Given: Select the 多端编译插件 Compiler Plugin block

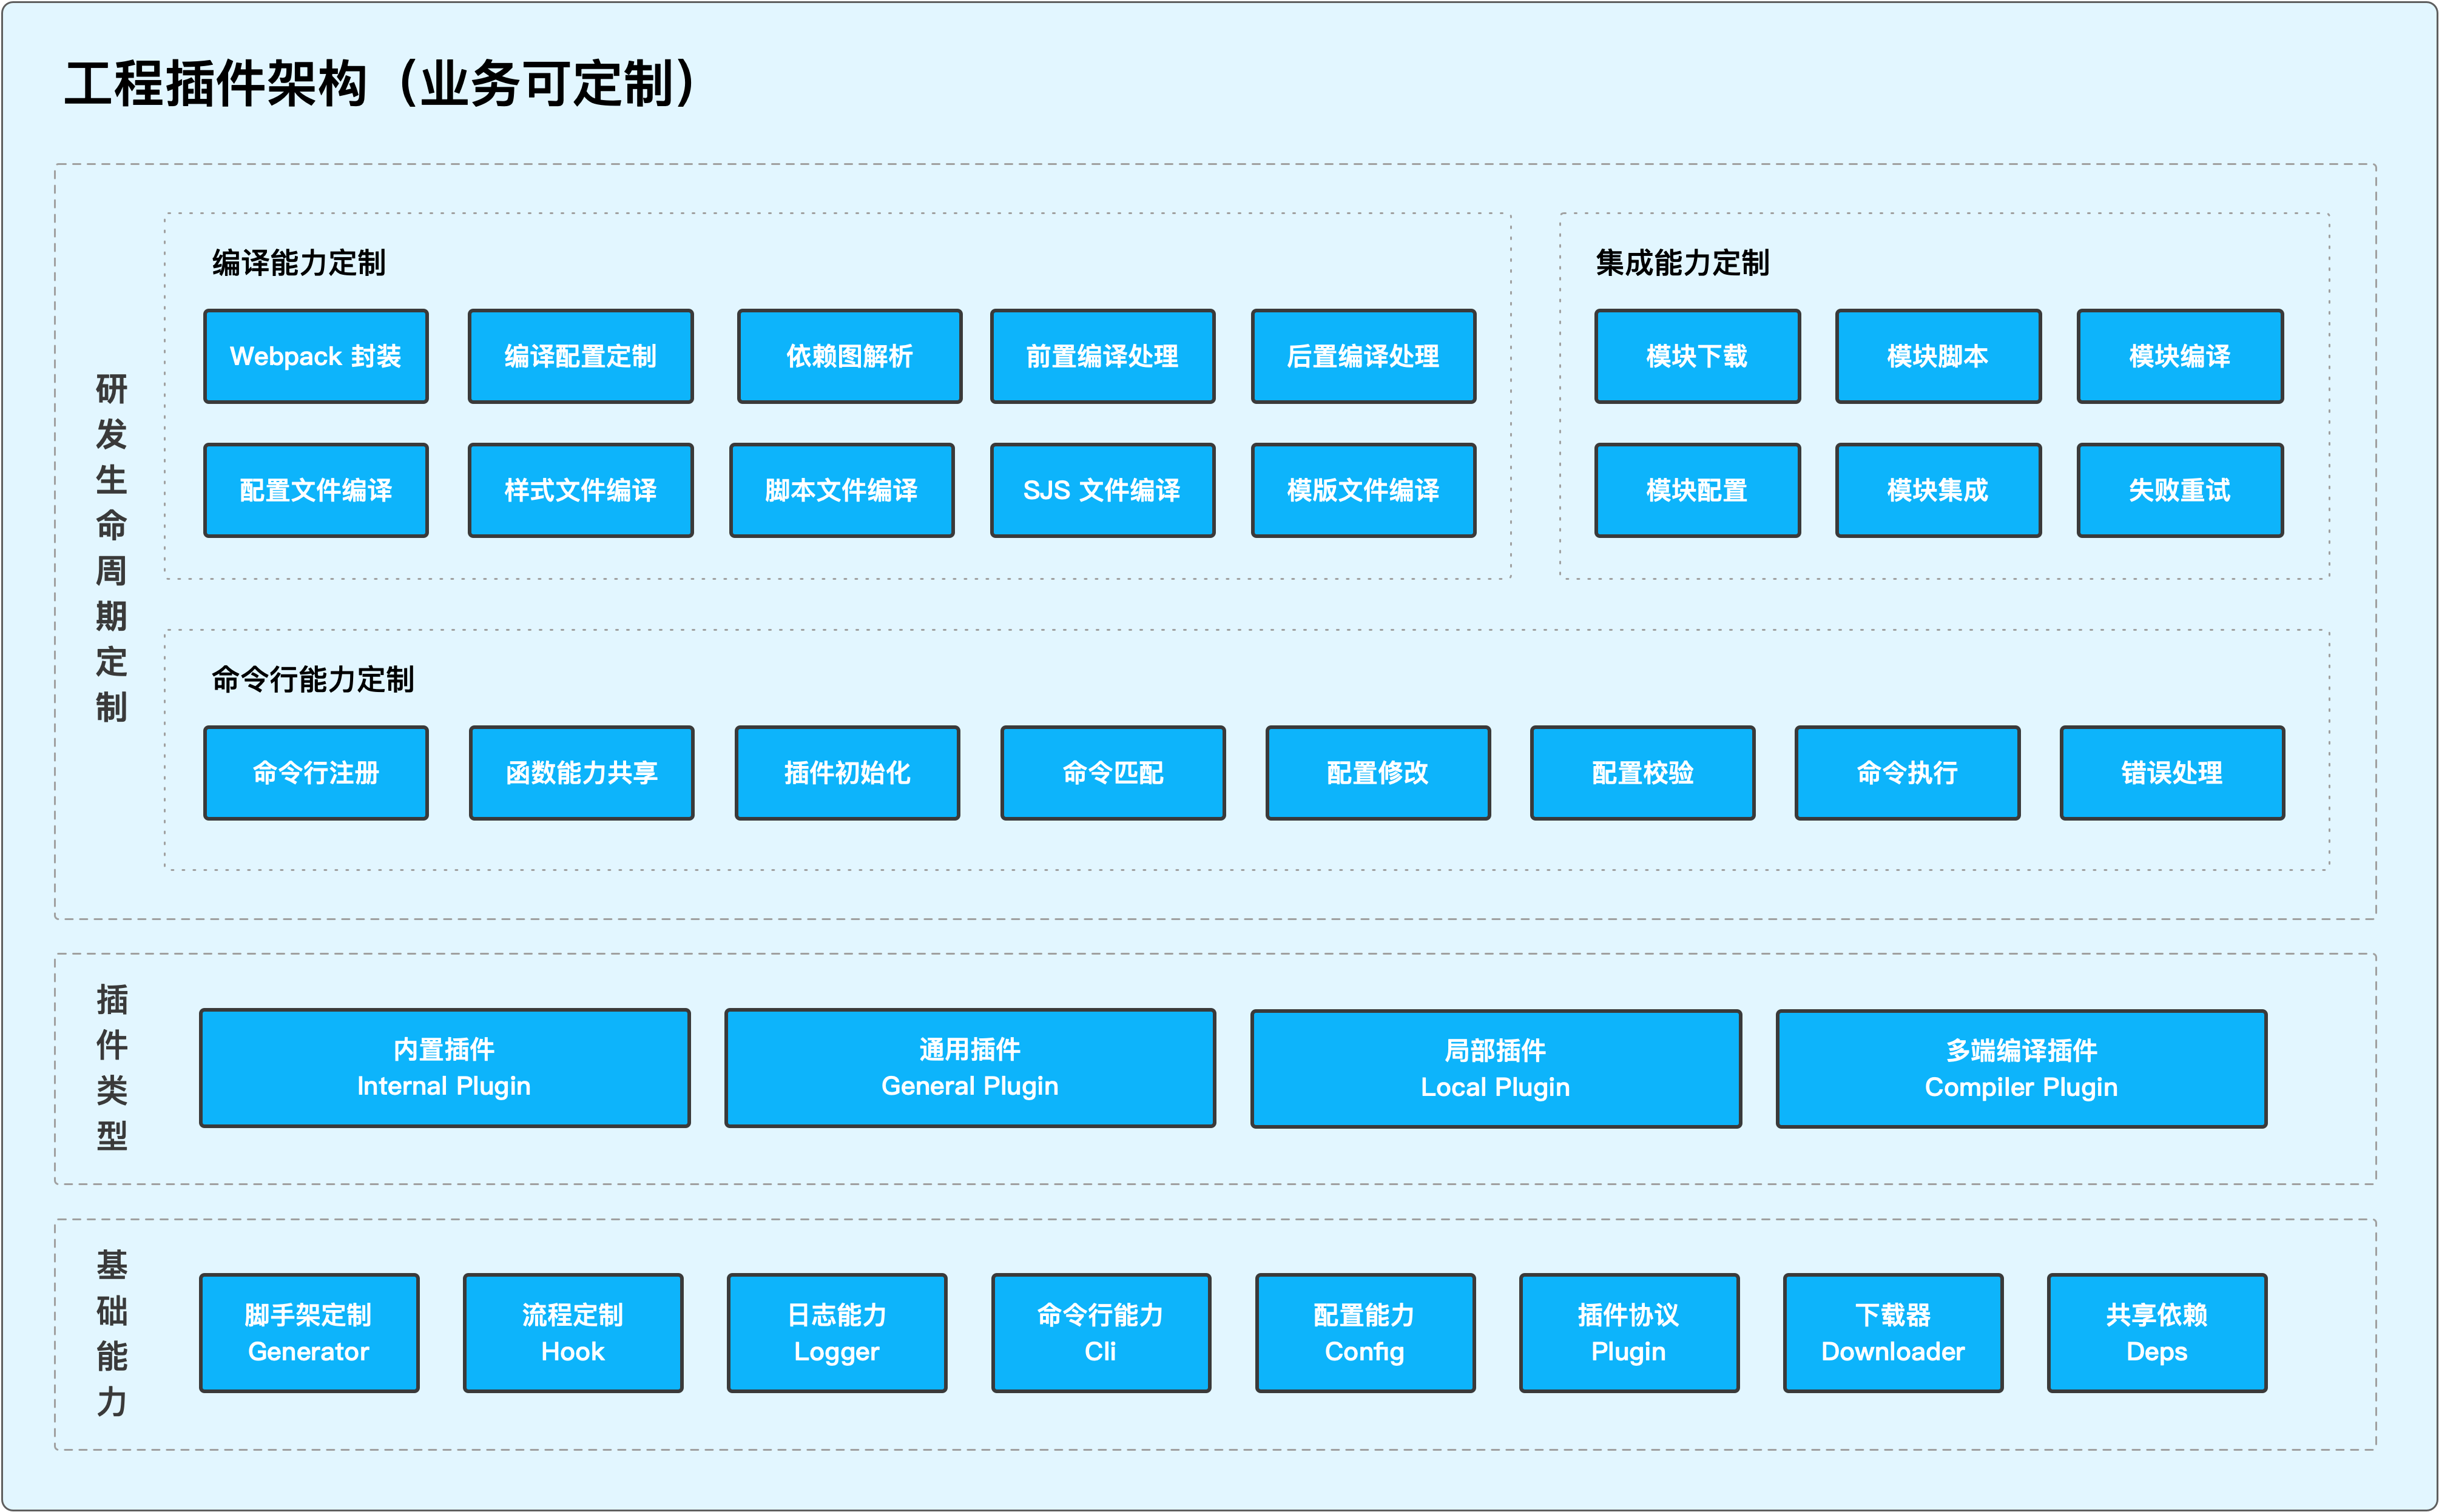Looking at the screenshot, I should point(2021,1069).
